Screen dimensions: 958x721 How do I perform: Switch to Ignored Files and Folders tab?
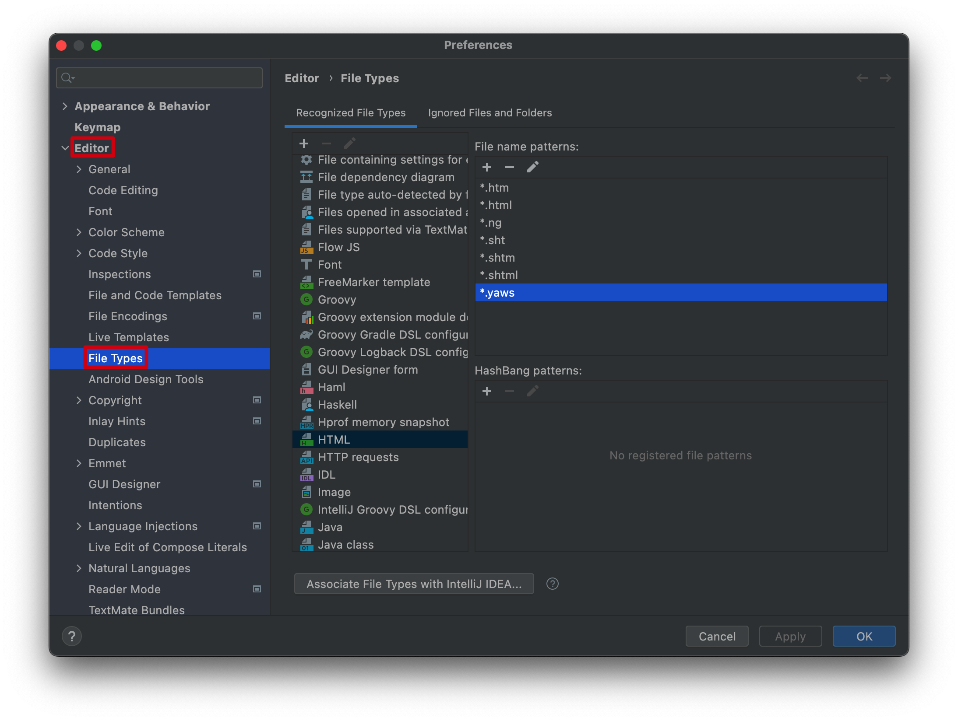coord(490,112)
